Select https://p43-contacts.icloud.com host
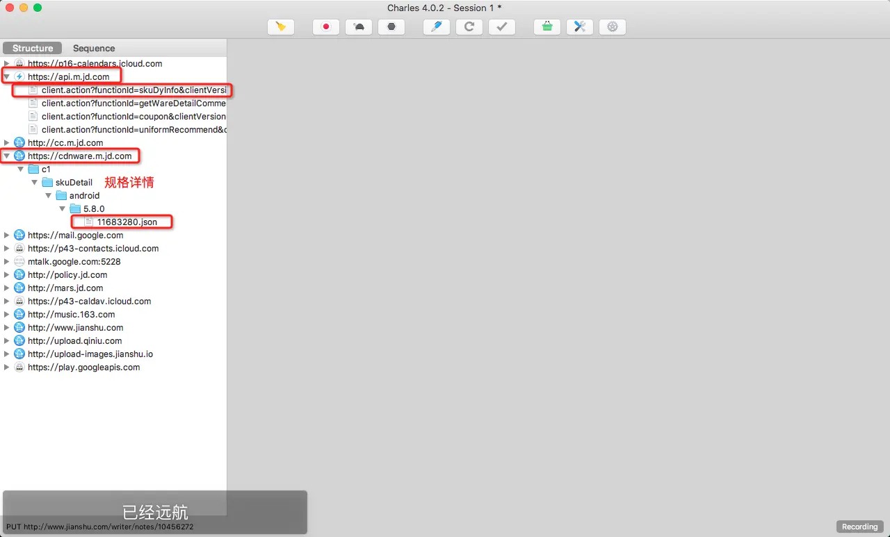890x537 pixels. point(93,248)
